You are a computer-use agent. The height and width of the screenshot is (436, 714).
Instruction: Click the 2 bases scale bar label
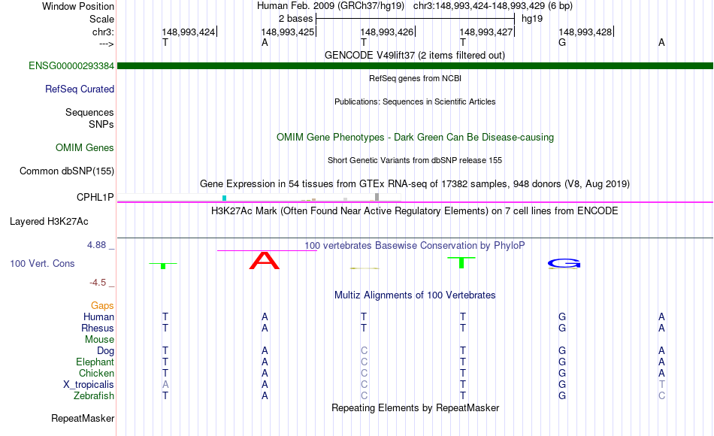tap(295, 19)
